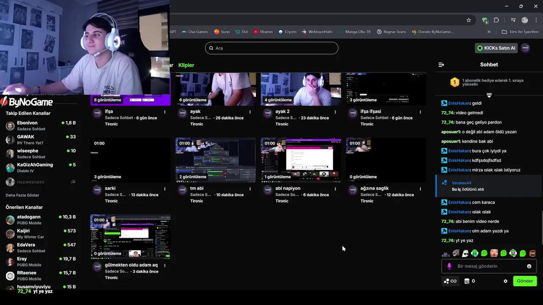
Task: Click Veratex44 username in chat
Action: pos(462,183)
